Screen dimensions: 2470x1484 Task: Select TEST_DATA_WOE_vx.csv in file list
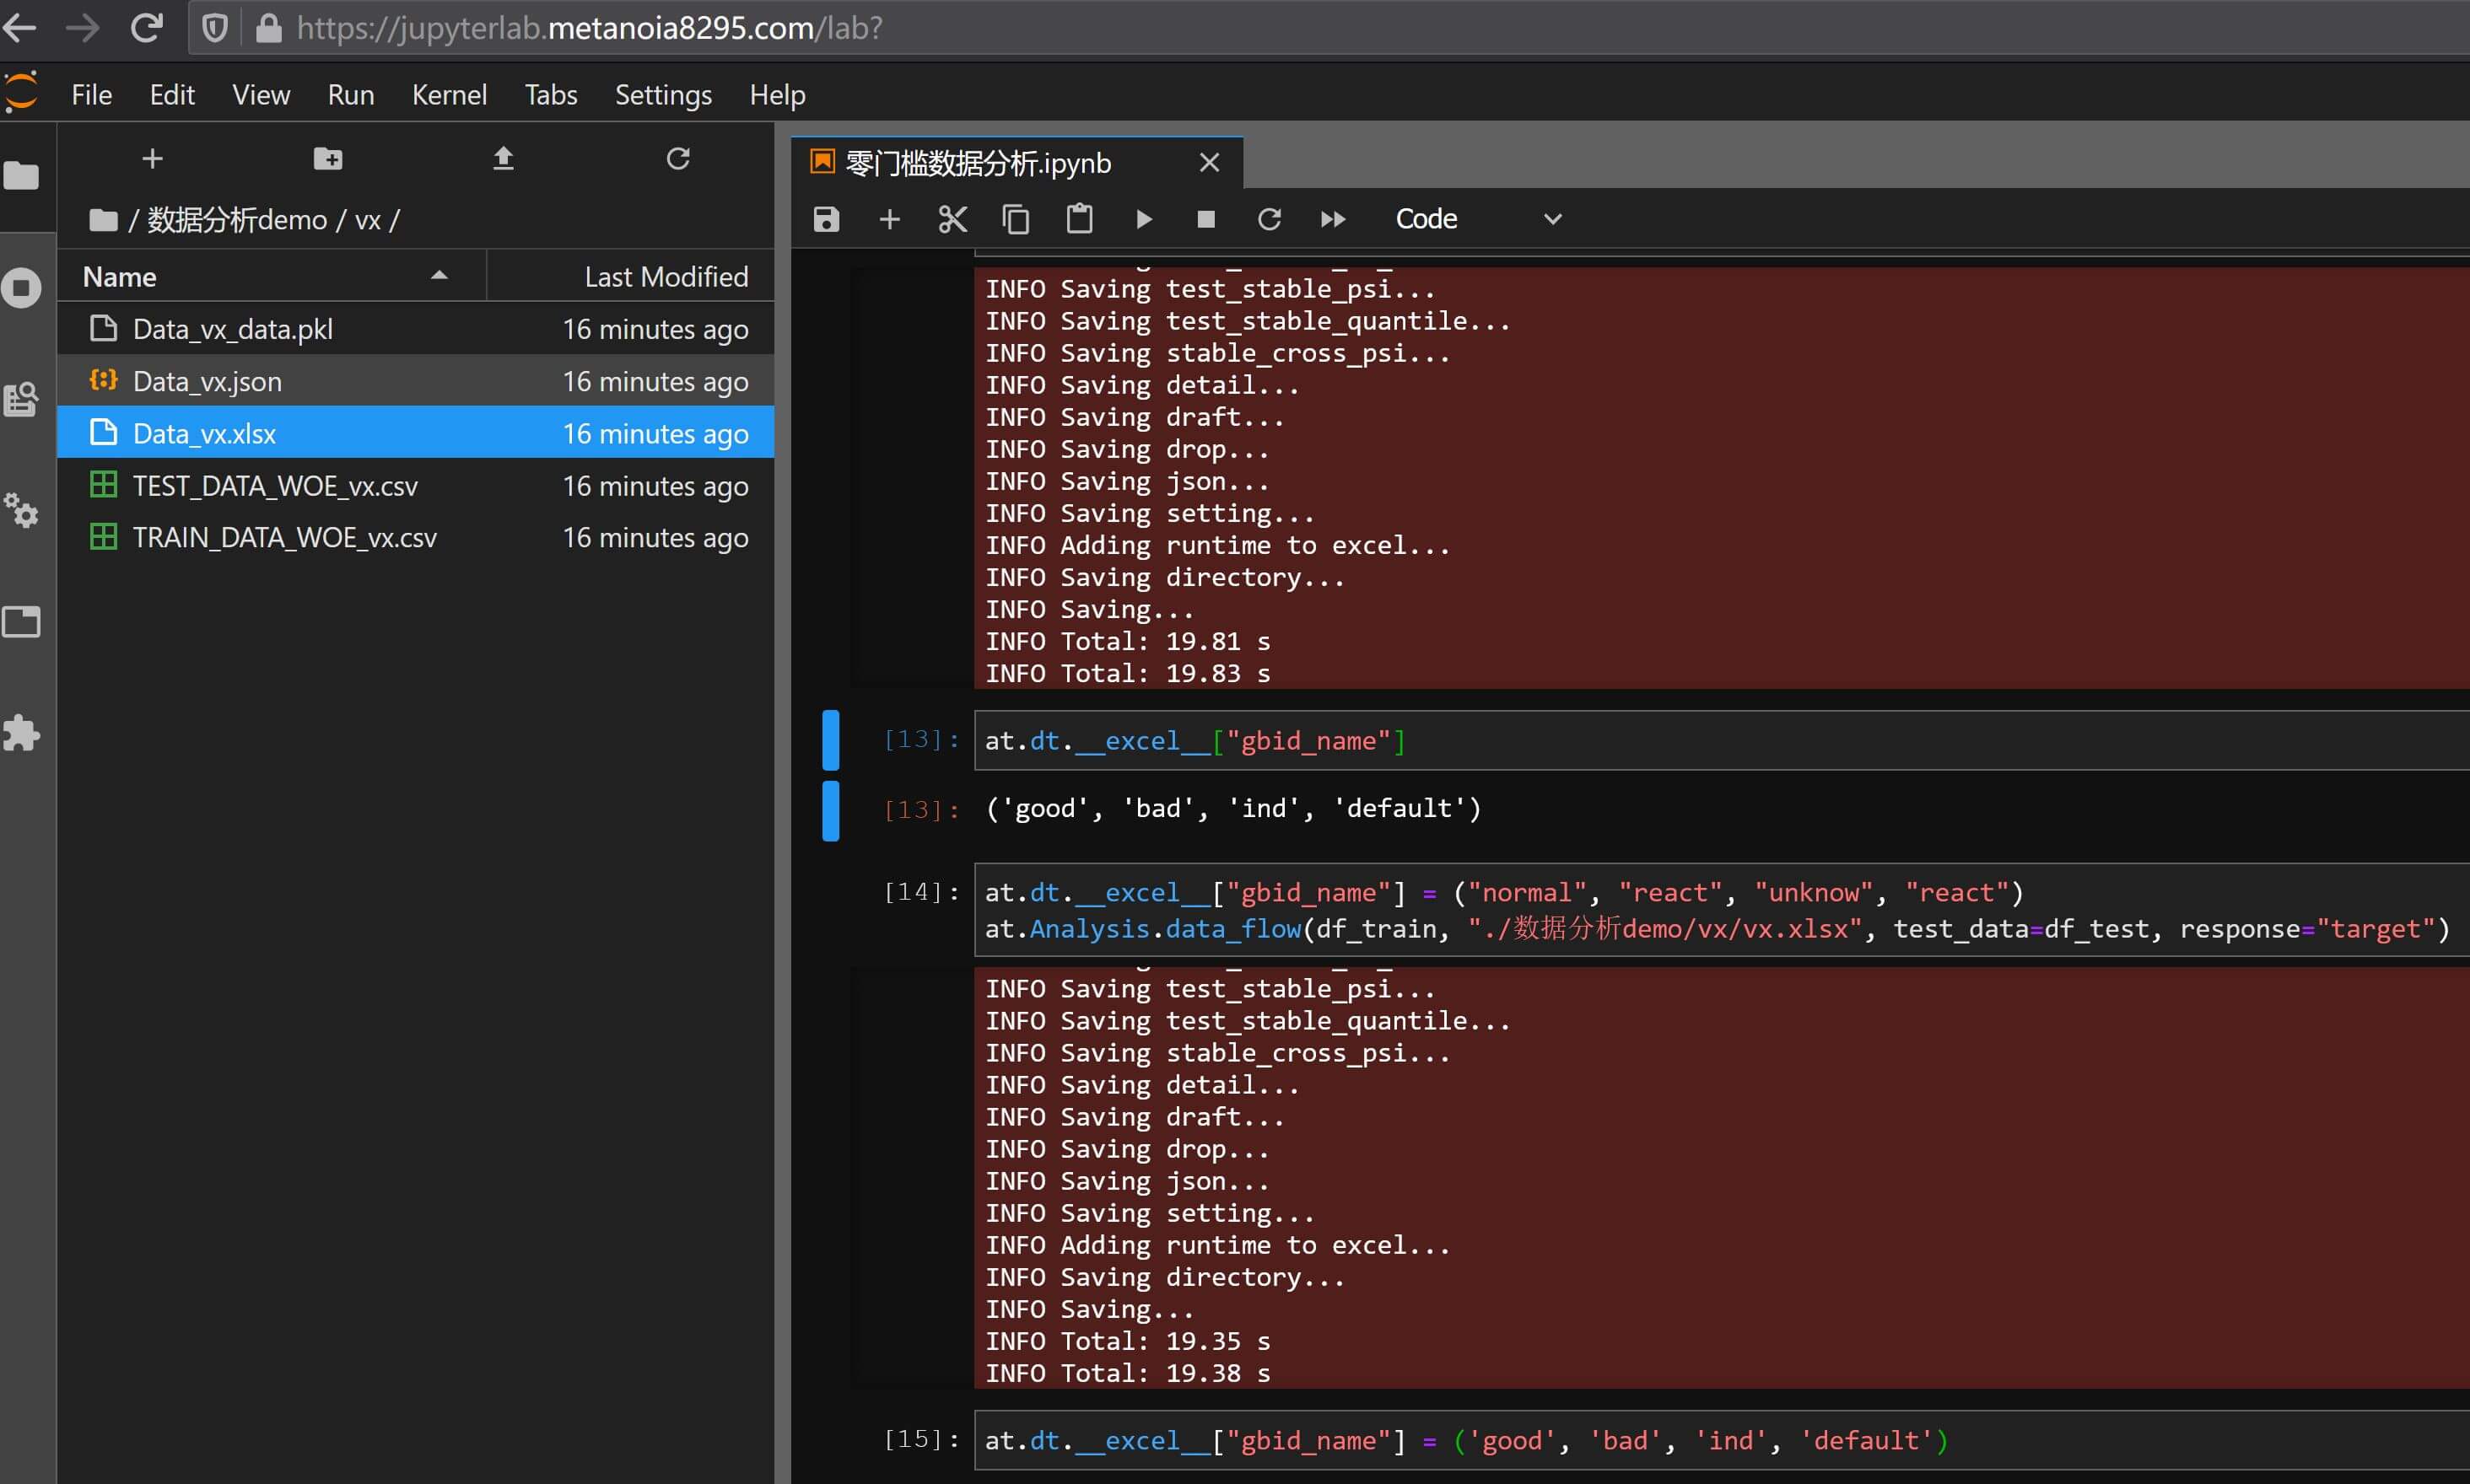275,486
